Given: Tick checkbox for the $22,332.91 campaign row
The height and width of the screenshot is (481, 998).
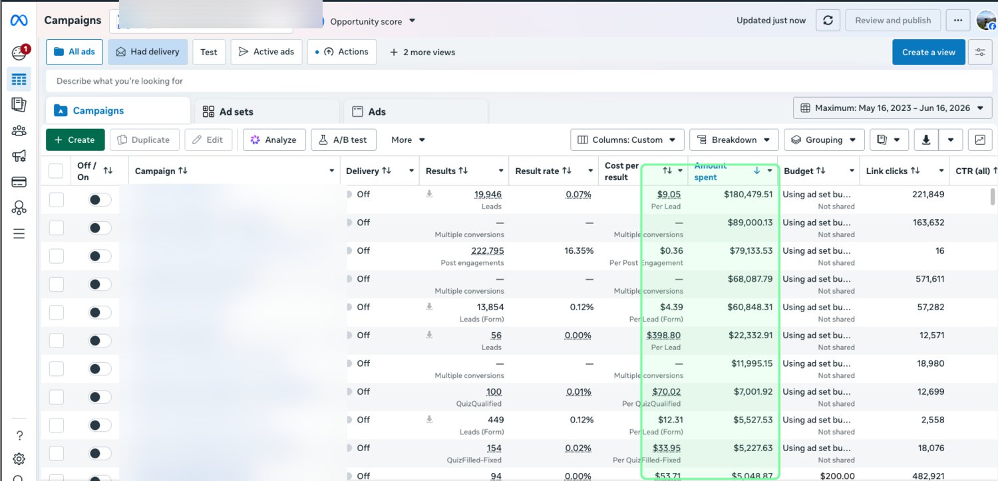Looking at the screenshot, I should (56, 340).
